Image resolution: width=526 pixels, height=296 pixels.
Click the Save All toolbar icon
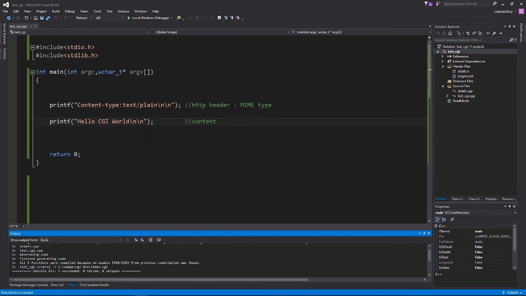[48, 18]
